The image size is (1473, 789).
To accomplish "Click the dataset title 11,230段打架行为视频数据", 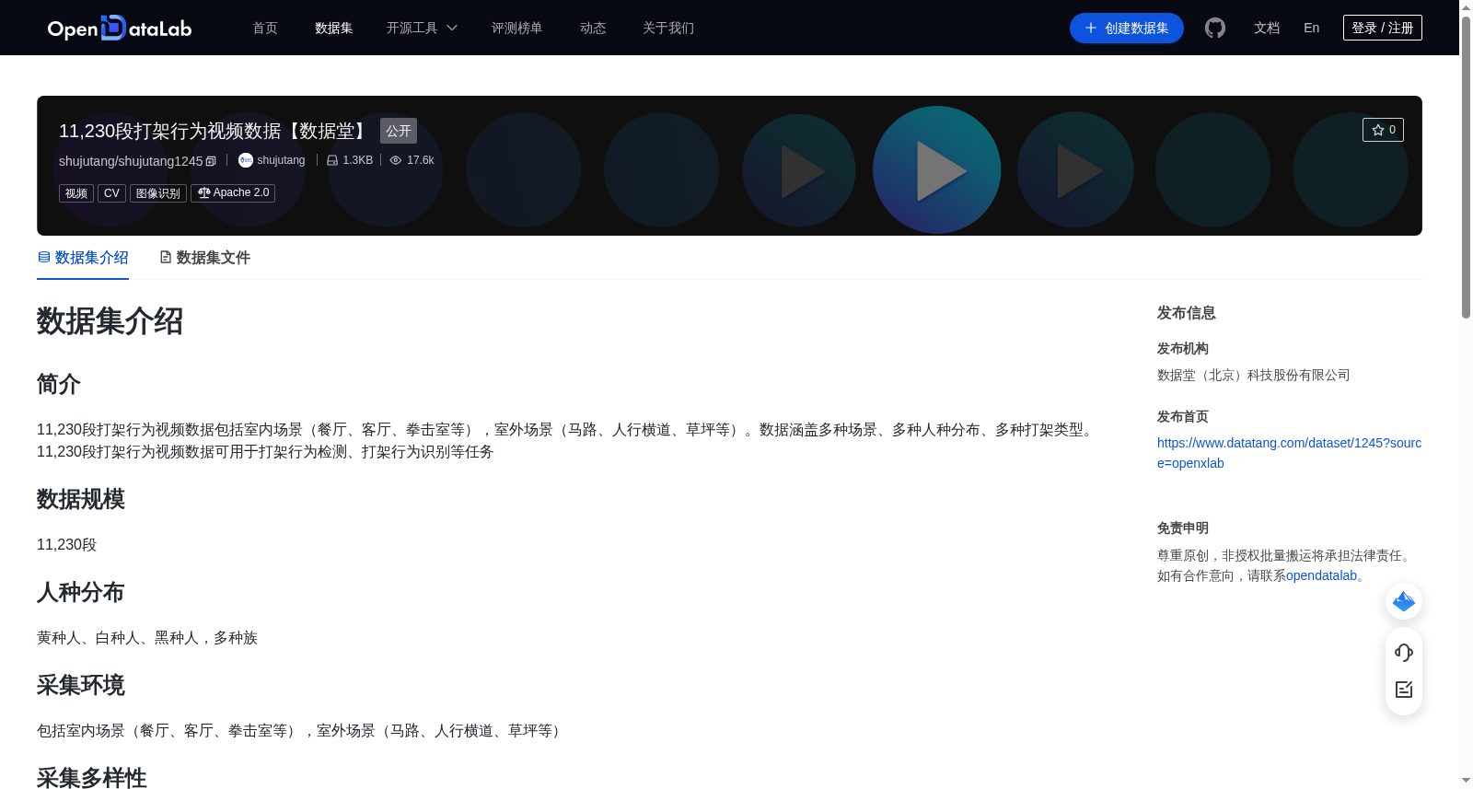I will pyautogui.click(x=214, y=132).
